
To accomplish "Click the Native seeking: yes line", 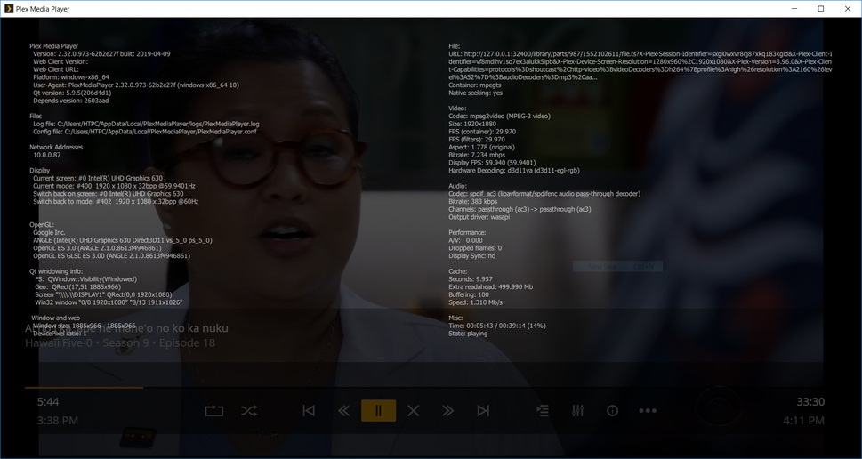I will (x=476, y=93).
